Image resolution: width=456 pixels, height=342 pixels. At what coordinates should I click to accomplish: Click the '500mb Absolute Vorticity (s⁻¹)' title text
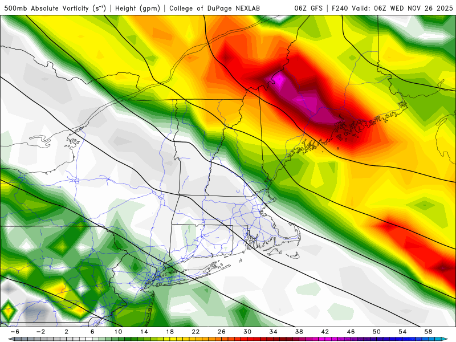pyautogui.click(x=55, y=9)
